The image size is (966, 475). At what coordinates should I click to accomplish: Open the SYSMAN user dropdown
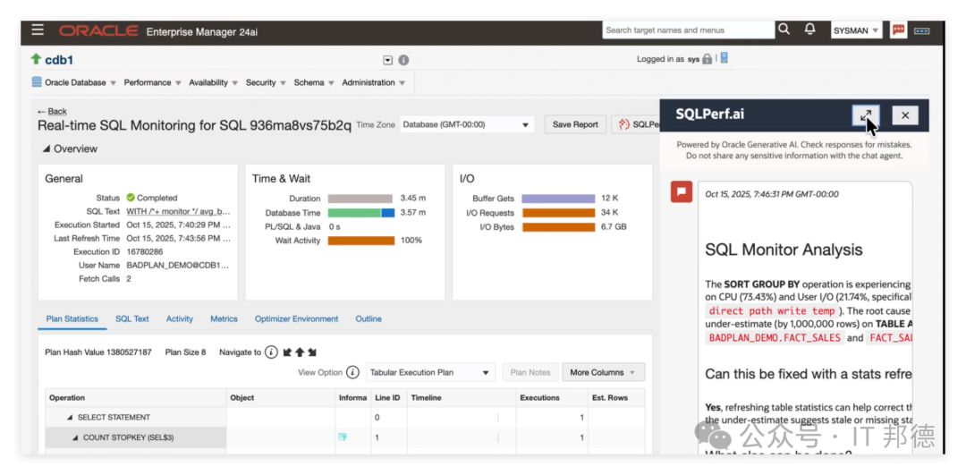856,30
